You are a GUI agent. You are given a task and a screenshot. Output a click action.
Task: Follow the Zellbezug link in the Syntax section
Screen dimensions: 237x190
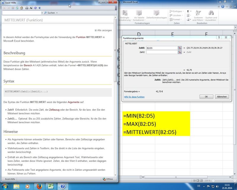[x=55, y=110]
